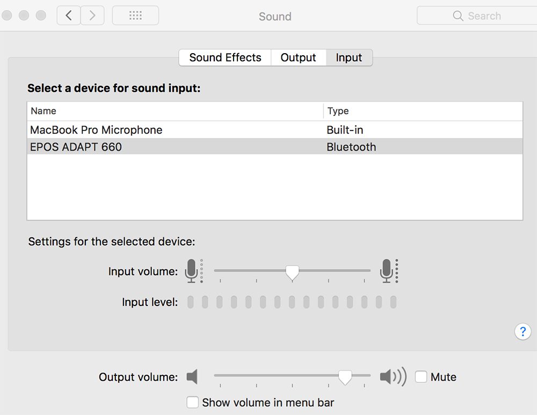Image resolution: width=537 pixels, height=415 pixels.
Task: Select the Input tab
Action: coord(349,57)
